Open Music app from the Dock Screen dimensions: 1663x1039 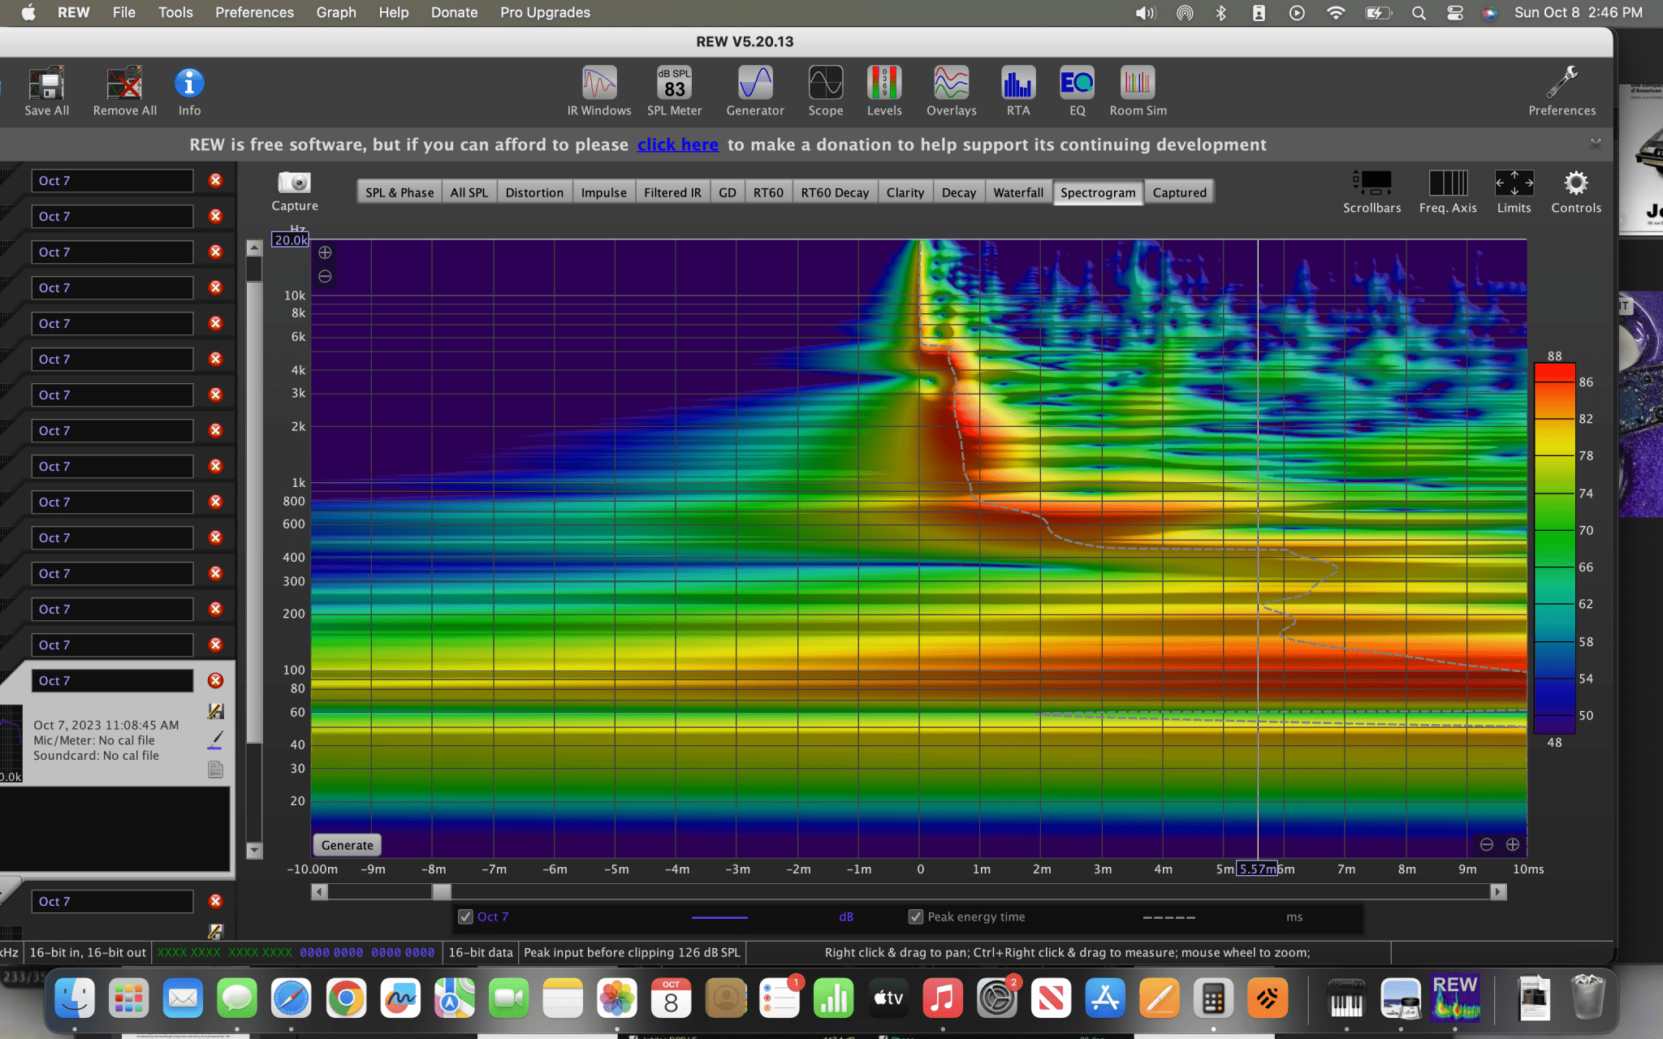tap(942, 998)
